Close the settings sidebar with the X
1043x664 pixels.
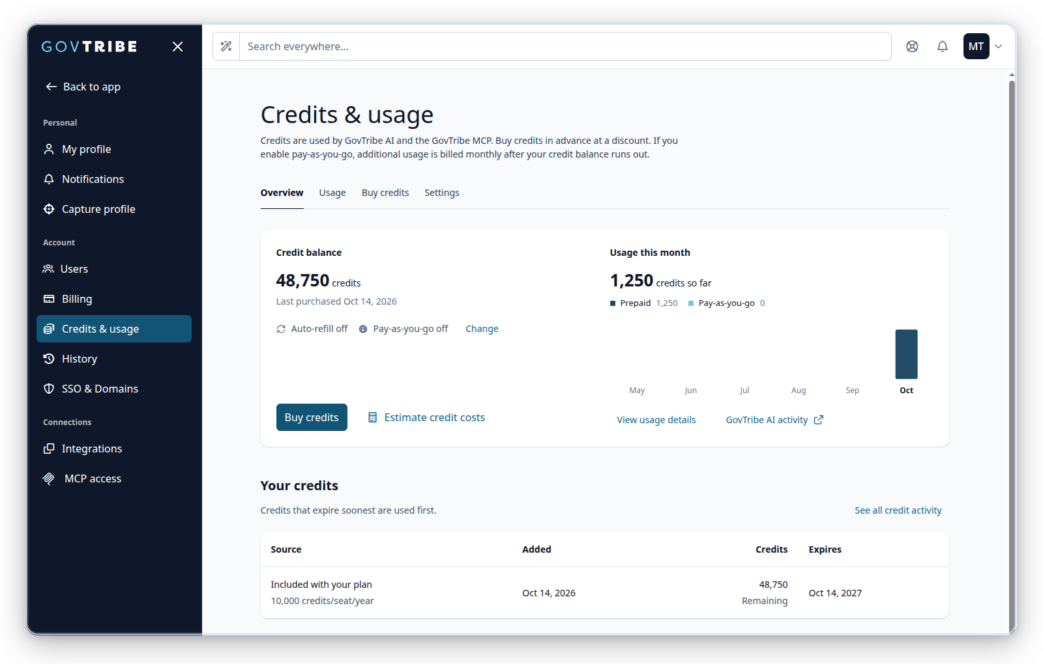coord(177,46)
